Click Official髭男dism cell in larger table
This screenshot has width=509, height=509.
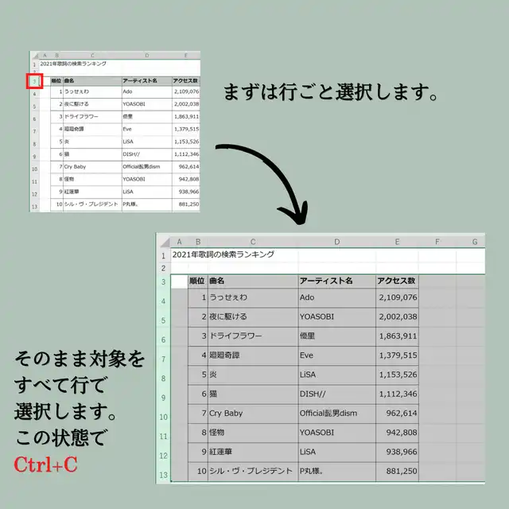point(336,414)
